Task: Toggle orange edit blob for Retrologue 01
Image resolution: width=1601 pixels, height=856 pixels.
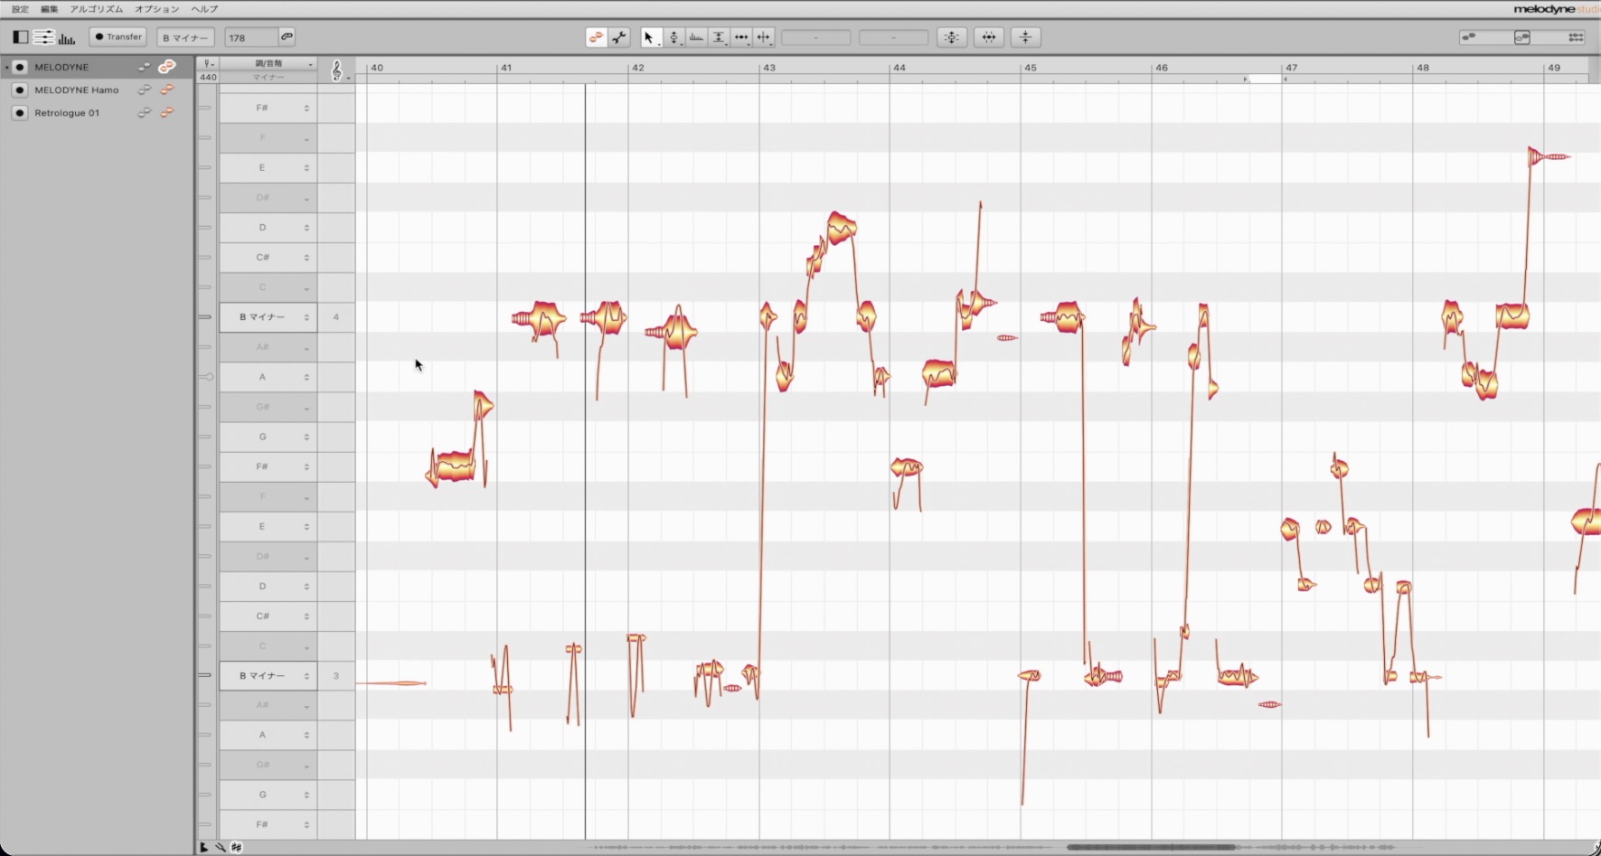Action: tap(166, 113)
